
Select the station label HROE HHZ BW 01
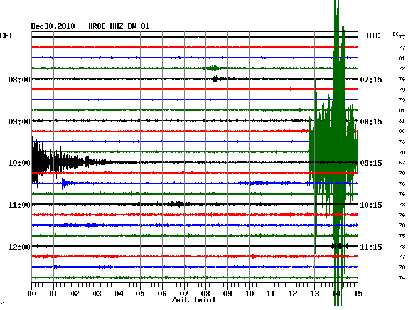pyautogui.click(x=119, y=26)
